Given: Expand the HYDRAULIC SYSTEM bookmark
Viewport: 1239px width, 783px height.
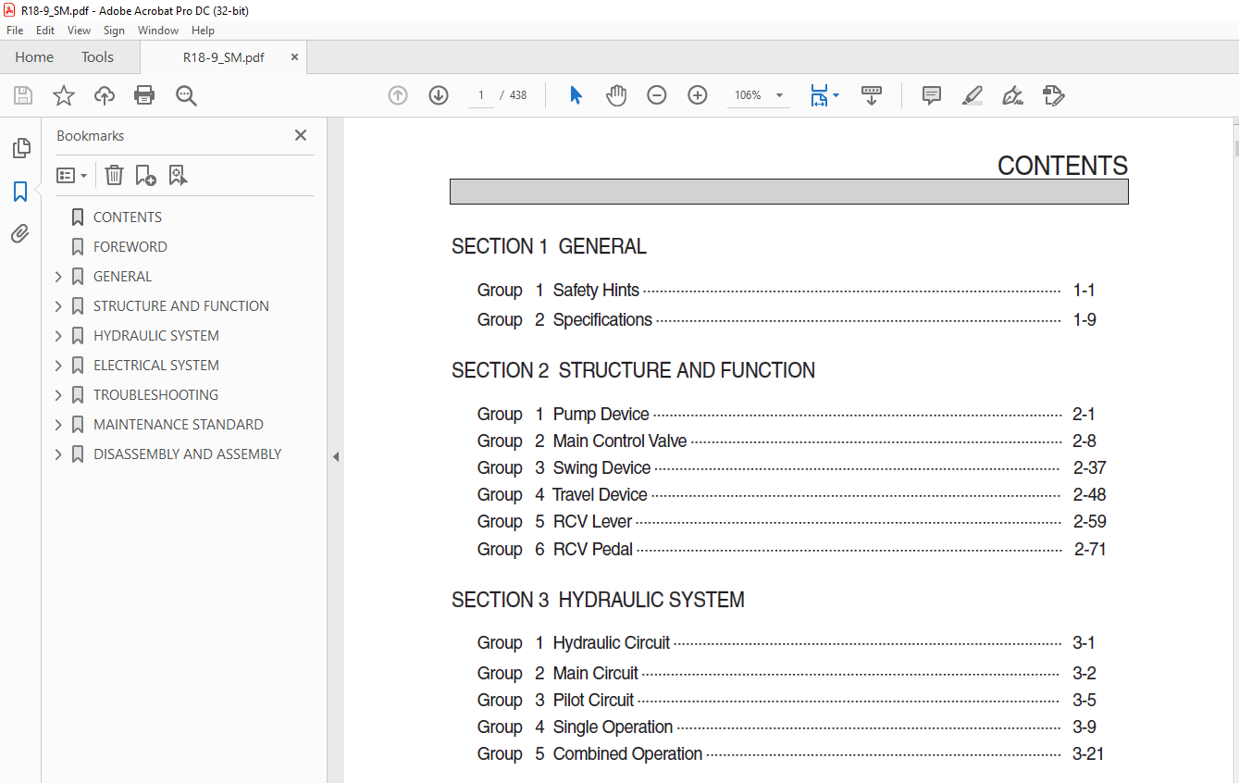Looking at the screenshot, I should pyautogui.click(x=58, y=336).
